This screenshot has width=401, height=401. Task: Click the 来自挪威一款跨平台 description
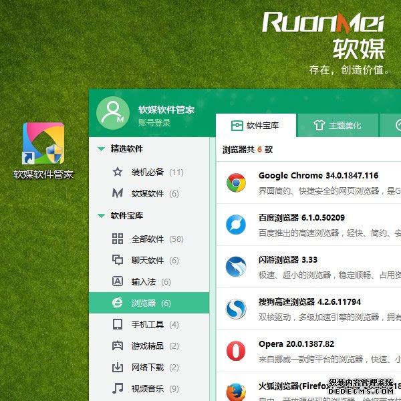[329, 360]
